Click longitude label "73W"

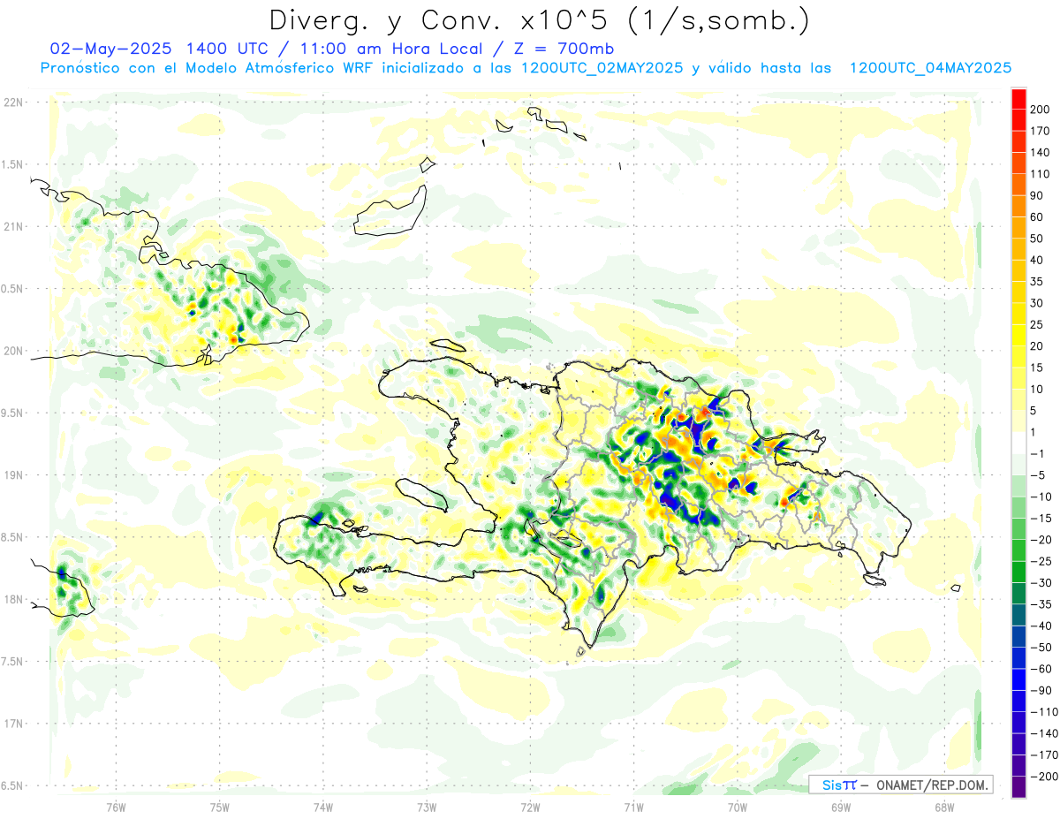click(427, 806)
